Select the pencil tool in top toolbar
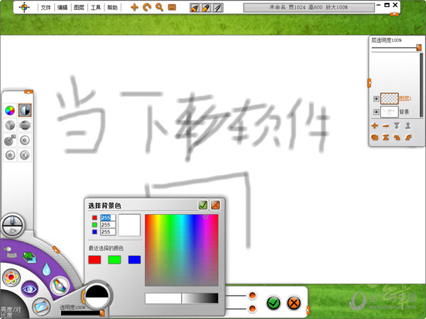The width and height of the screenshot is (426, 319). 206,8
